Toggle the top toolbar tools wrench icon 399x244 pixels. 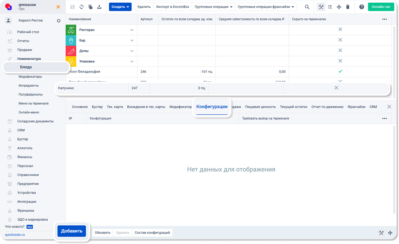(x=321, y=7)
